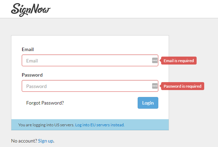Image resolution: width=218 pixels, height=147 pixels.
Task: Click the 'Password' placeholder text
Action: pyautogui.click(x=36, y=86)
